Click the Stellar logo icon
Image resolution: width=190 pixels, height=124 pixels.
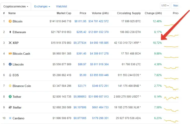tap(10, 107)
